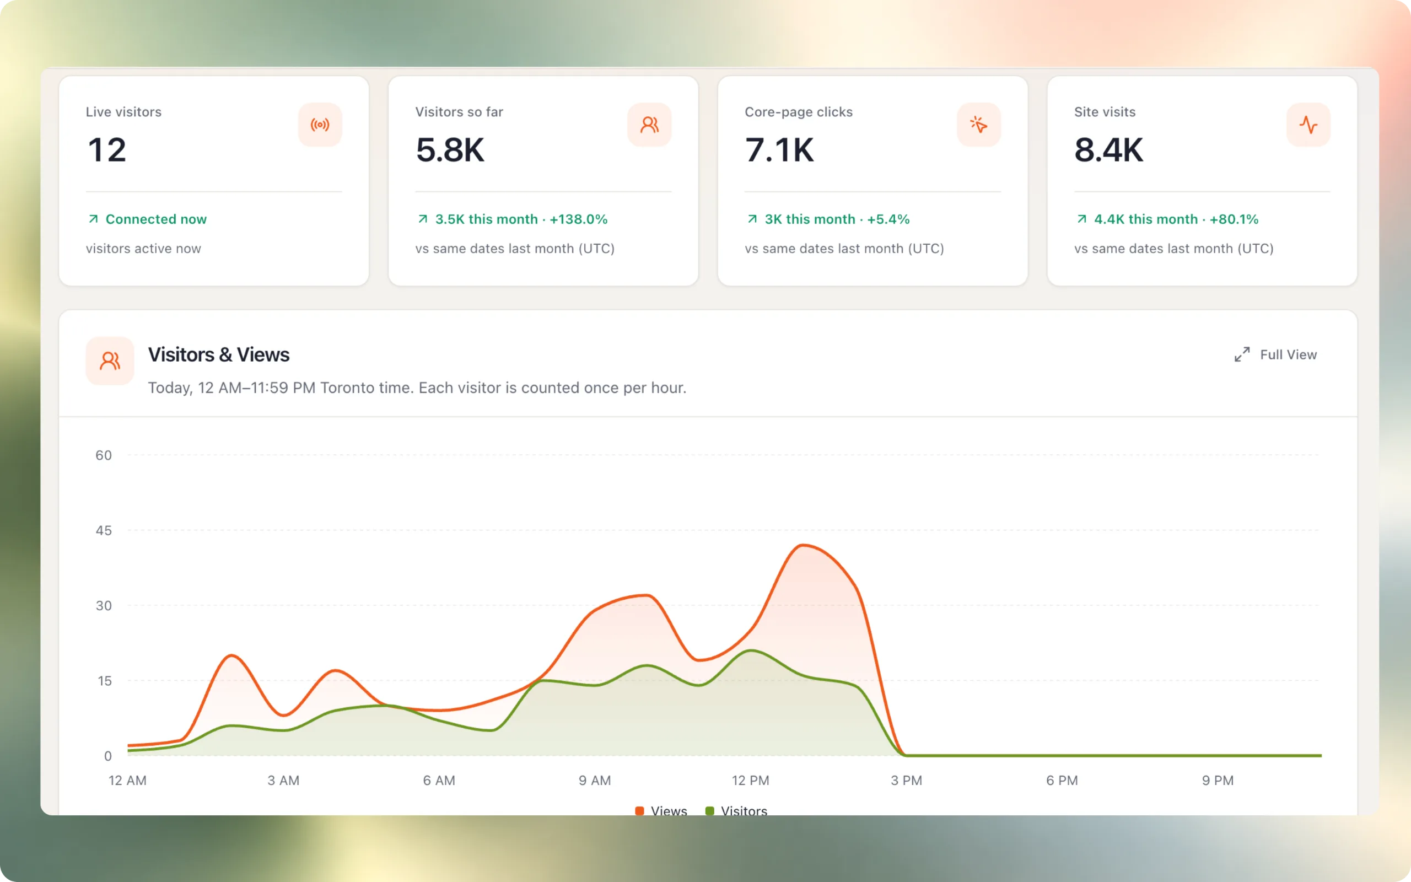Click the 3.5K this month +138.0% text
The width and height of the screenshot is (1411, 882).
pos(521,219)
